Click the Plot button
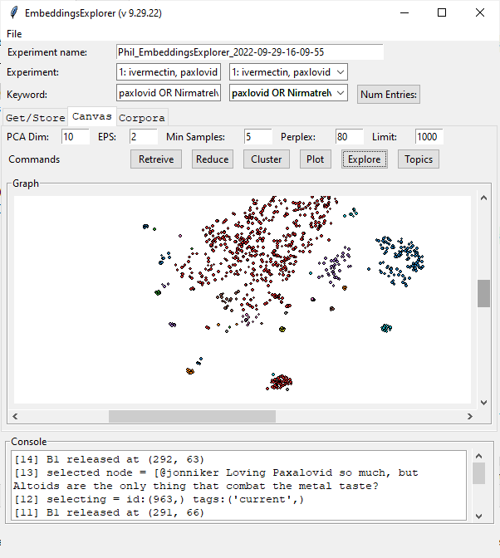The image size is (500, 558). click(315, 159)
